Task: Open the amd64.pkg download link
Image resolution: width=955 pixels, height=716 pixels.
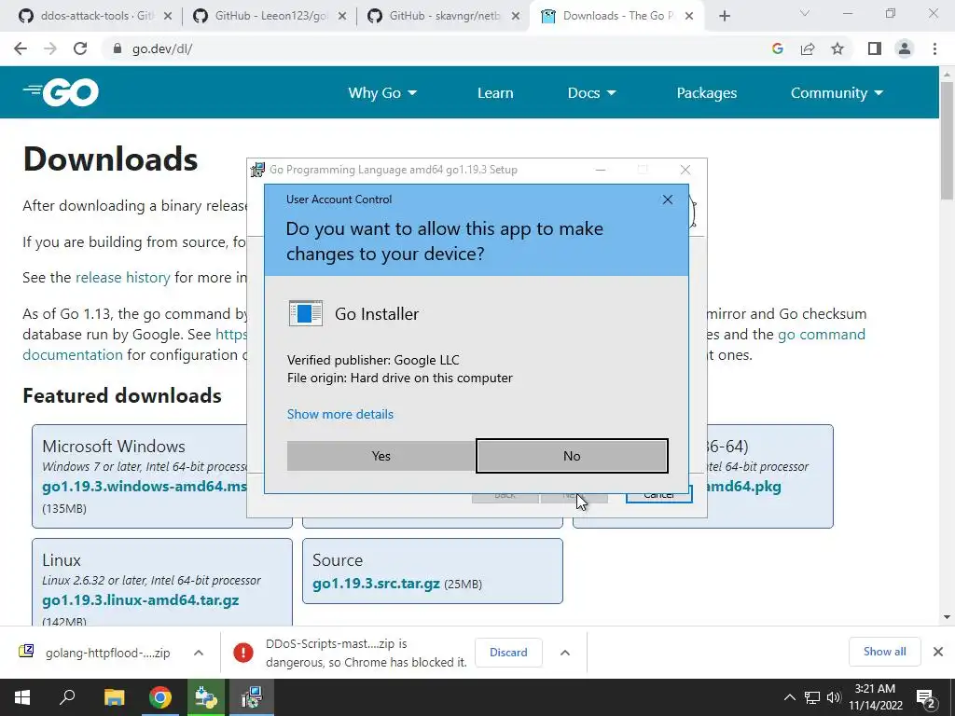Action: pos(743,487)
